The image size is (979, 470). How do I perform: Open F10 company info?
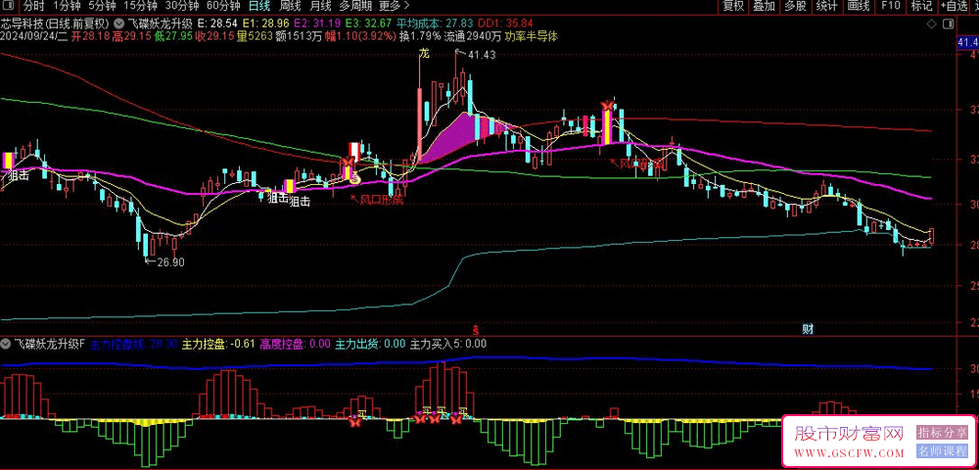[890, 6]
